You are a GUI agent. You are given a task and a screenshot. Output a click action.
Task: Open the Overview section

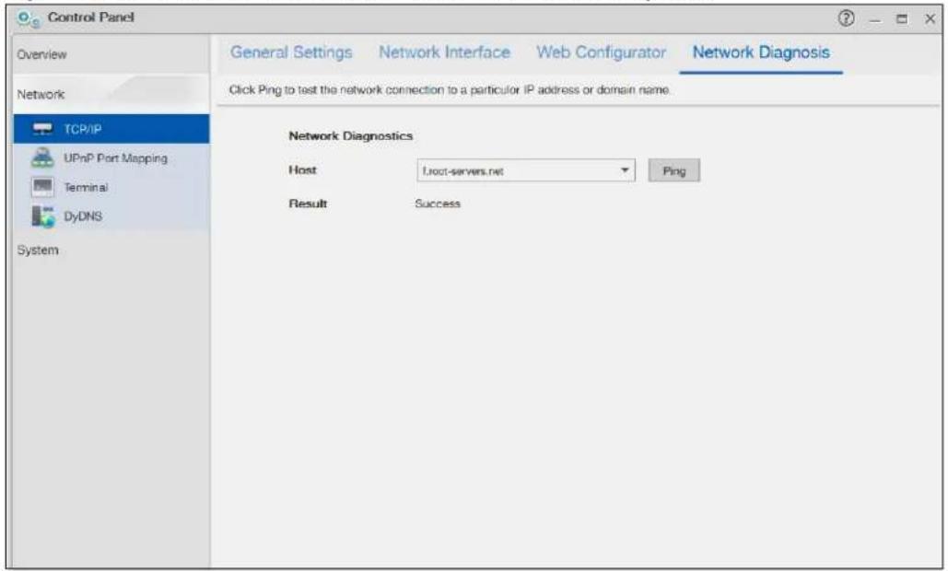point(111,54)
